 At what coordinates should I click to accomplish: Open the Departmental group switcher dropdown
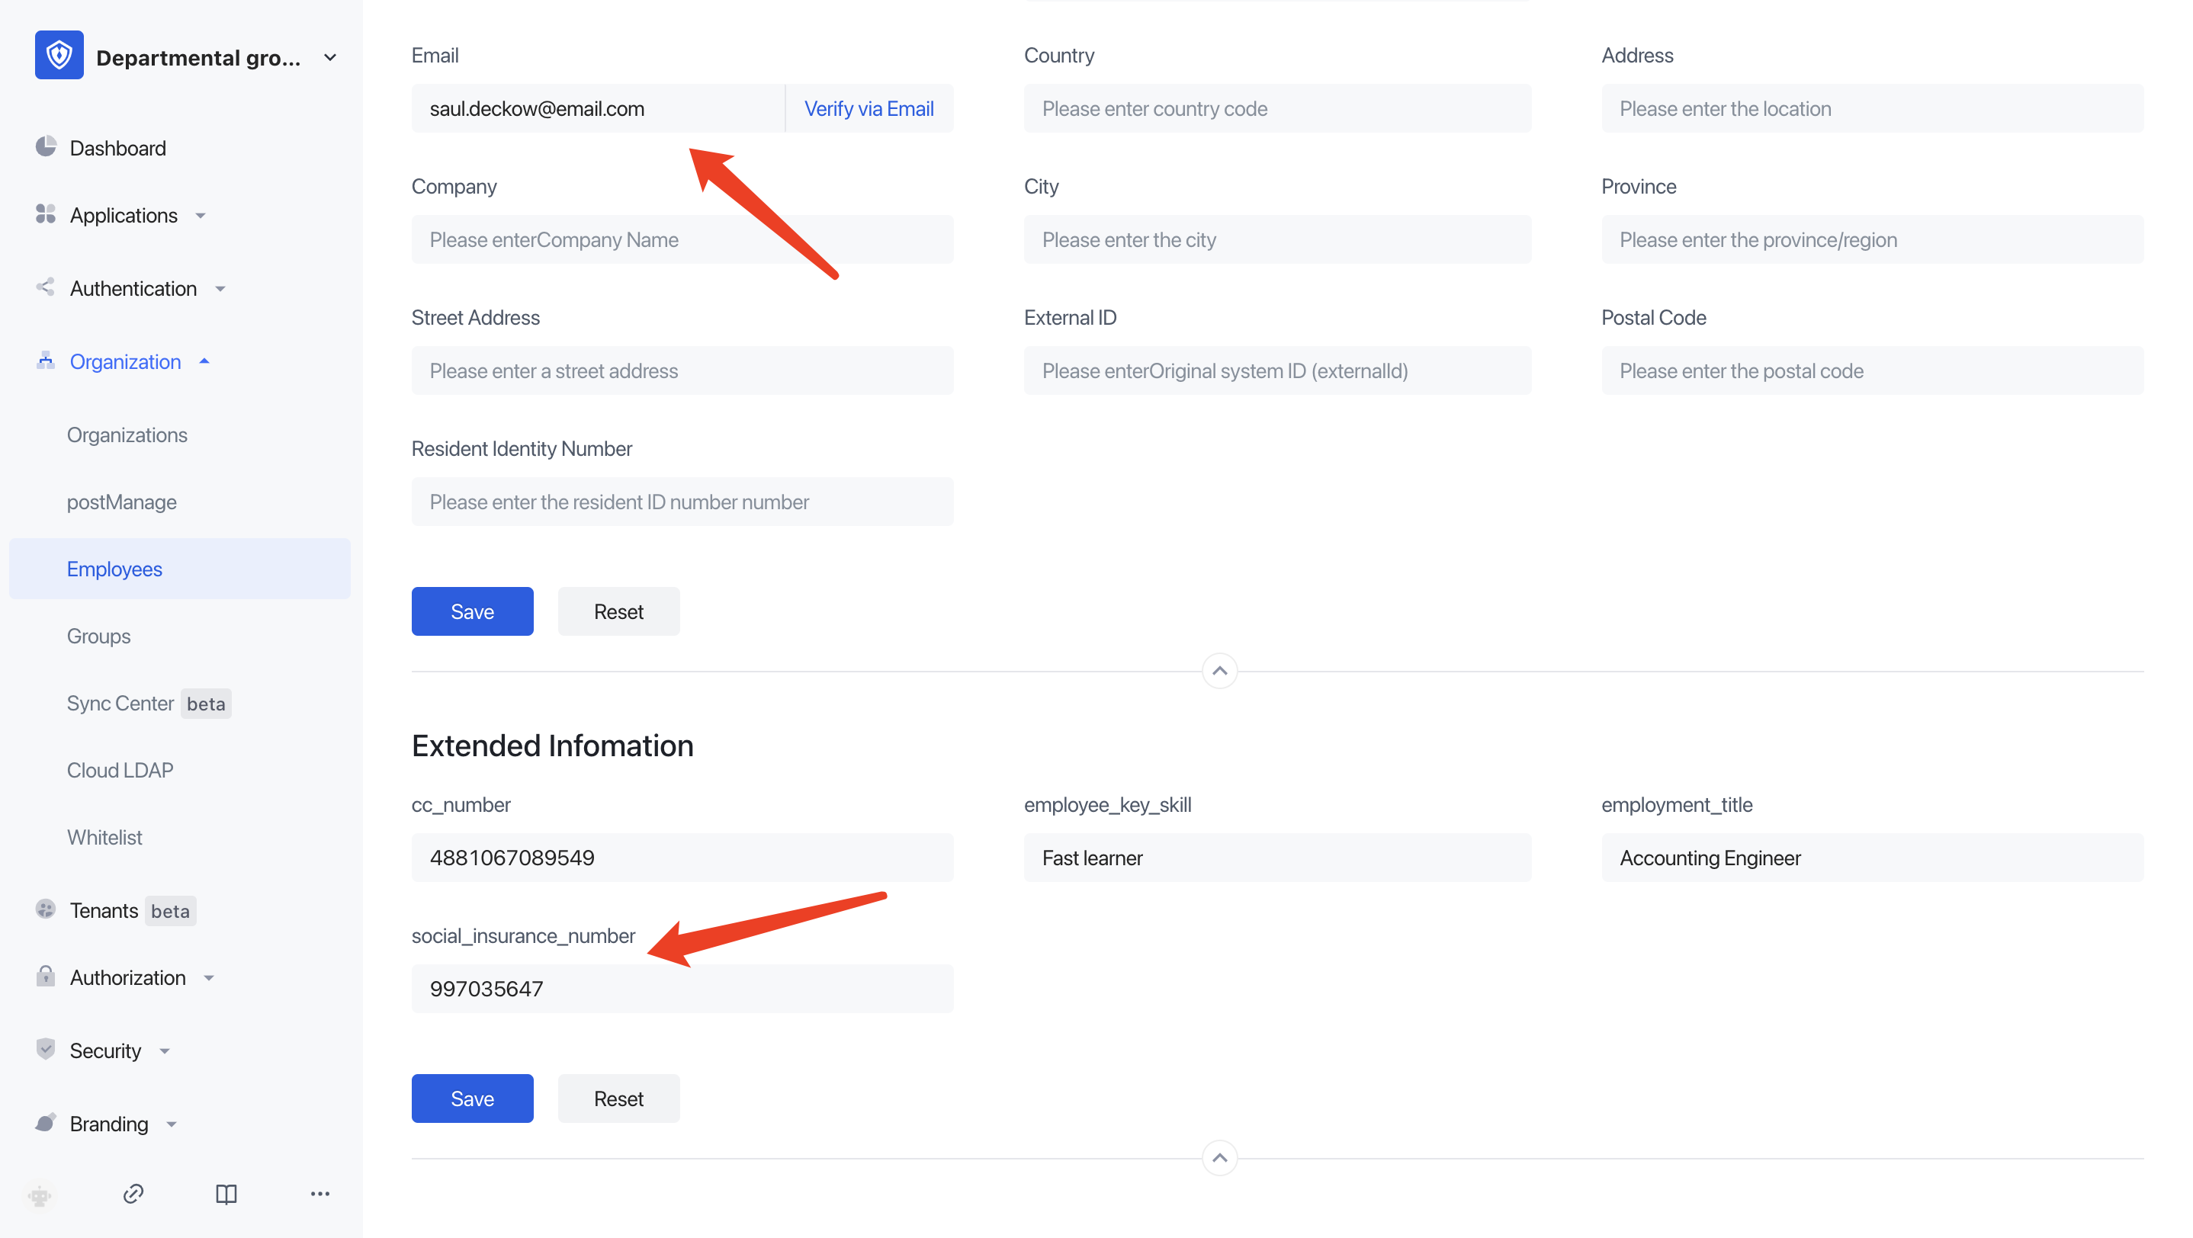[329, 58]
